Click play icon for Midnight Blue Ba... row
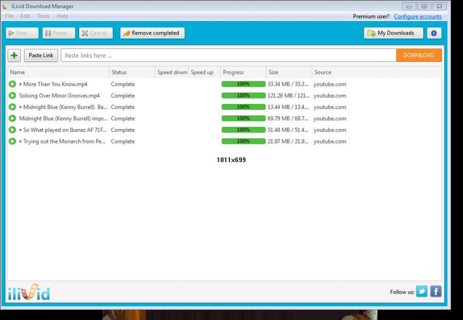The image size is (463, 320). (12, 107)
